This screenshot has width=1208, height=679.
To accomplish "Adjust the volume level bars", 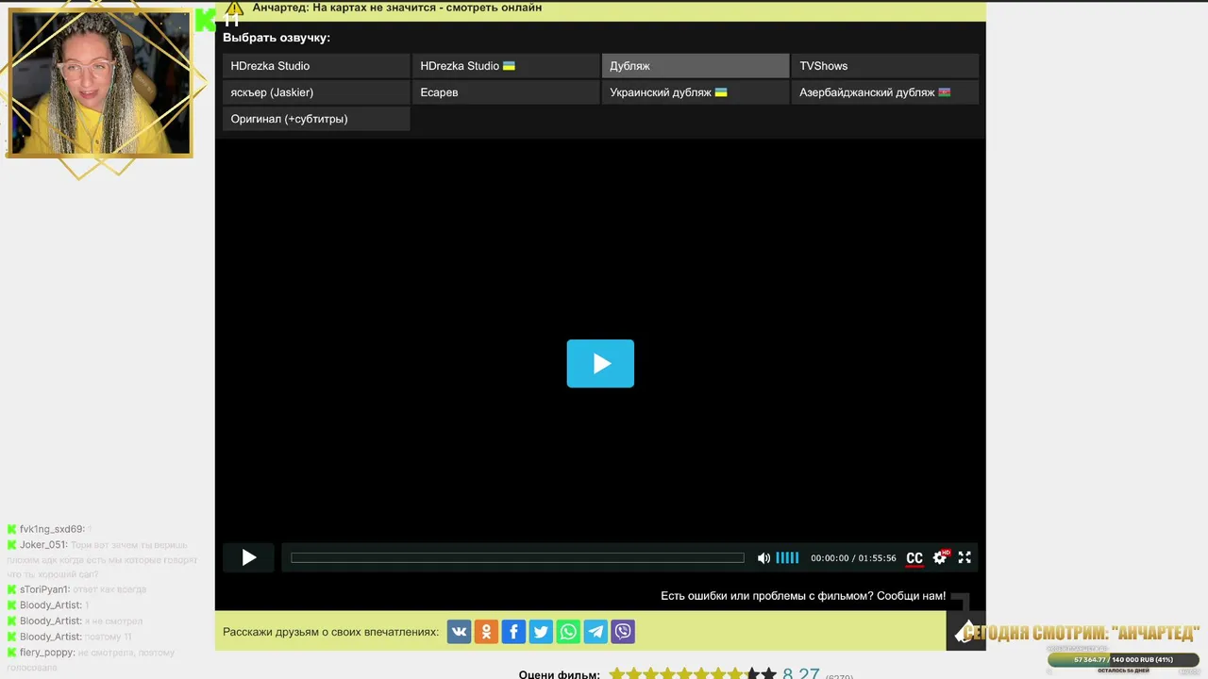I will [x=787, y=558].
